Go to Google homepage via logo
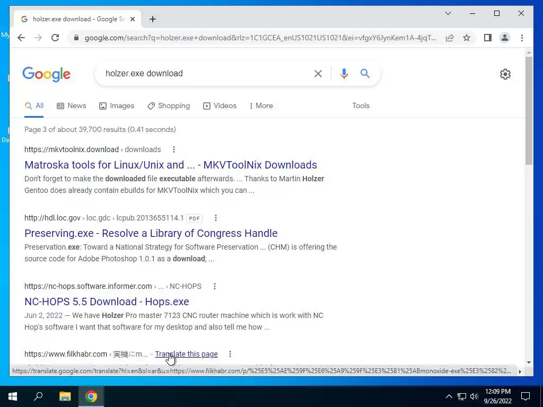This screenshot has width=543, height=407. point(47,74)
